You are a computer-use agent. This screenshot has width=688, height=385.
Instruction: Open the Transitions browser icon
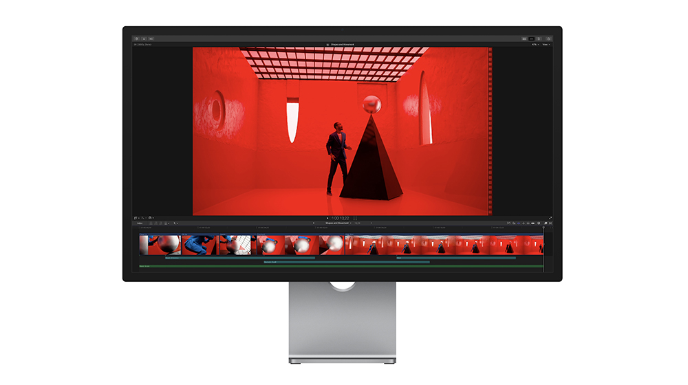(x=550, y=223)
